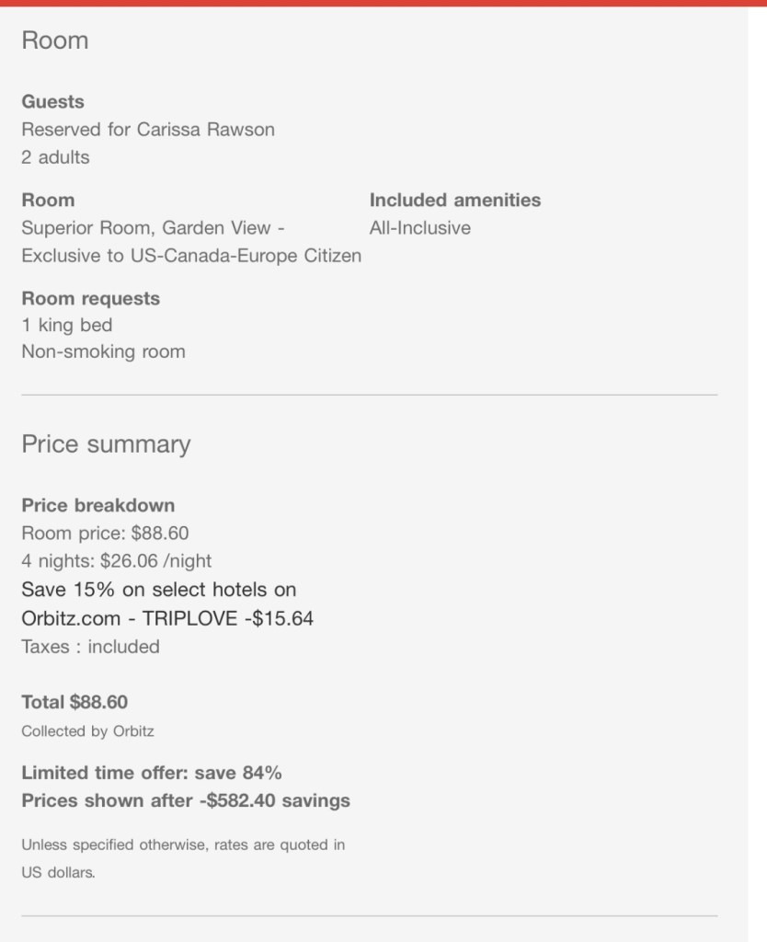Click the Room requests label
The height and width of the screenshot is (942, 767).
[90, 298]
